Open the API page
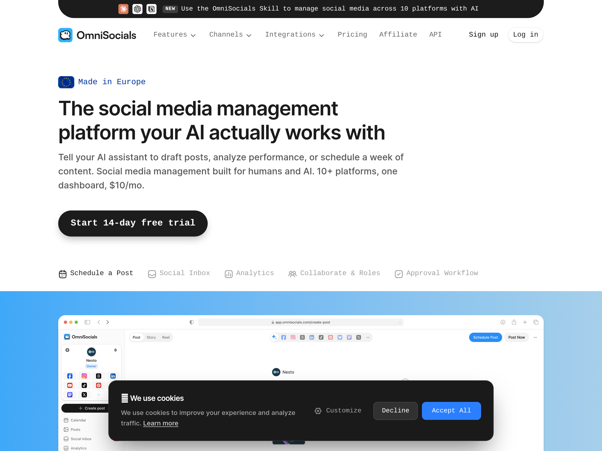This screenshot has width=602, height=451. coord(435,35)
